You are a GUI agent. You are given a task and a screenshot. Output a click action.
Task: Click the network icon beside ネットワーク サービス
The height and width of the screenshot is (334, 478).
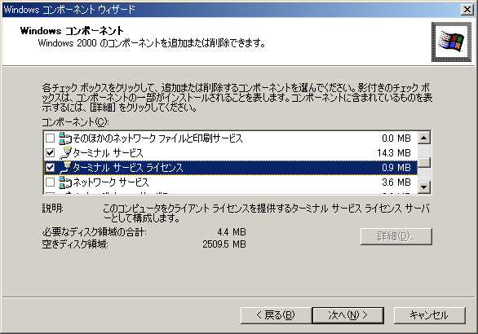point(65,182)
